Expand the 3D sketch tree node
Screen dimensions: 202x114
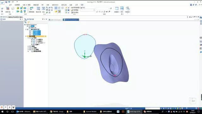(28, 50)
